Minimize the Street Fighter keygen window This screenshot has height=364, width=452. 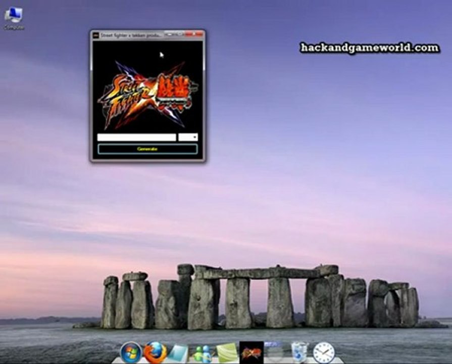click(x=170, y=34)
